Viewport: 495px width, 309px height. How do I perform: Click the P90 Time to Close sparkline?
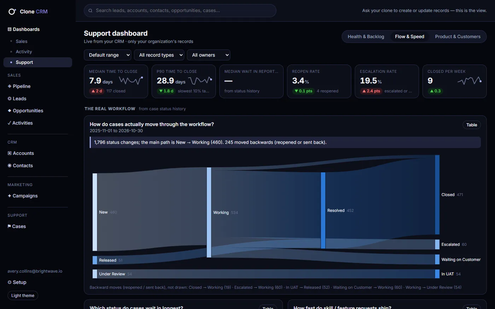(200, 81)
